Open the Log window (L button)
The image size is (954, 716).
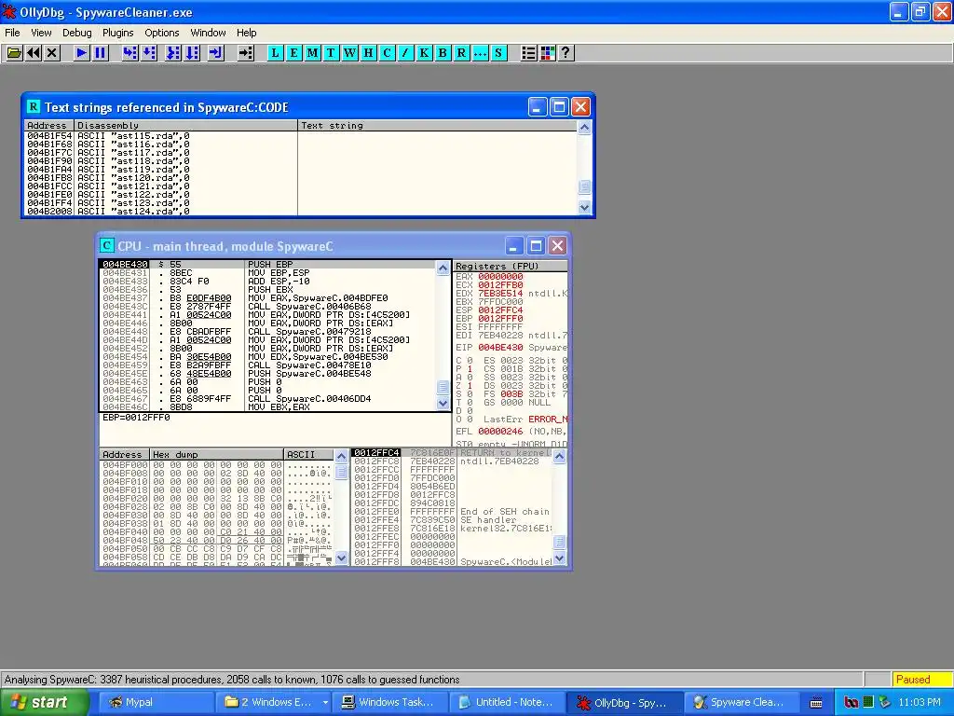(x=275, y=53)
